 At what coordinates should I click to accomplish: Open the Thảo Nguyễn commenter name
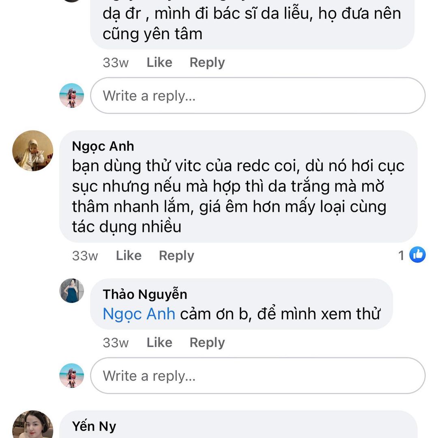coord(145,294)
